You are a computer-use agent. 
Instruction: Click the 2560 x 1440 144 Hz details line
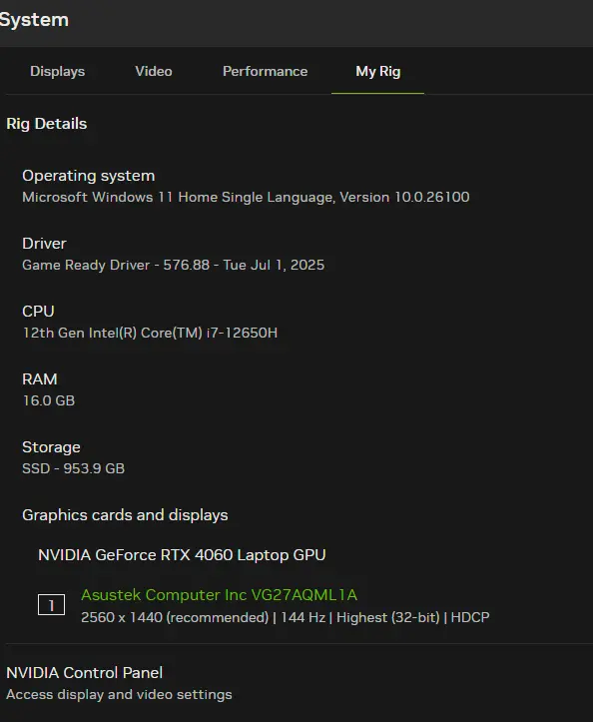(285, 617)
